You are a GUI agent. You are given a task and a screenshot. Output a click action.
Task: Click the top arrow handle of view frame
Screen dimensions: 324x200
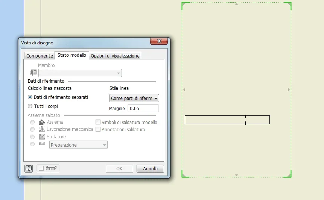(237, 5)
